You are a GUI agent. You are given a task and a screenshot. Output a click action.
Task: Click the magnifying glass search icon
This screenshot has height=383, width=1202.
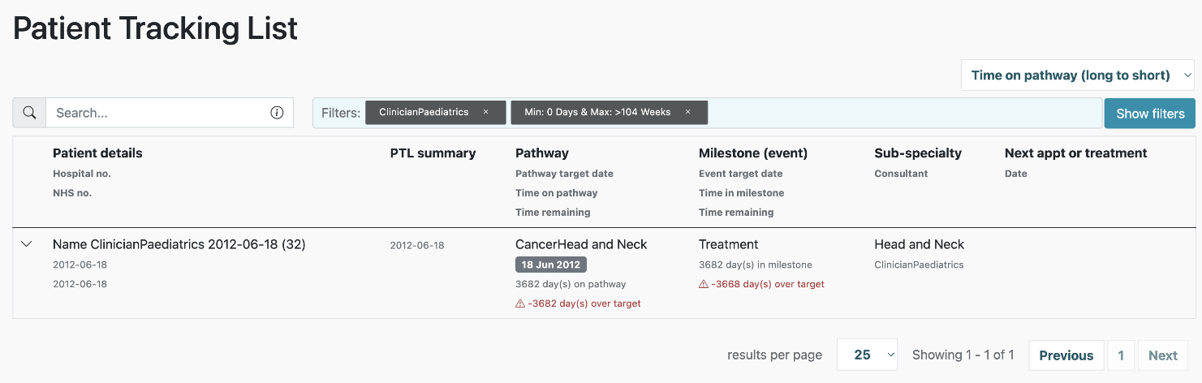29,113
